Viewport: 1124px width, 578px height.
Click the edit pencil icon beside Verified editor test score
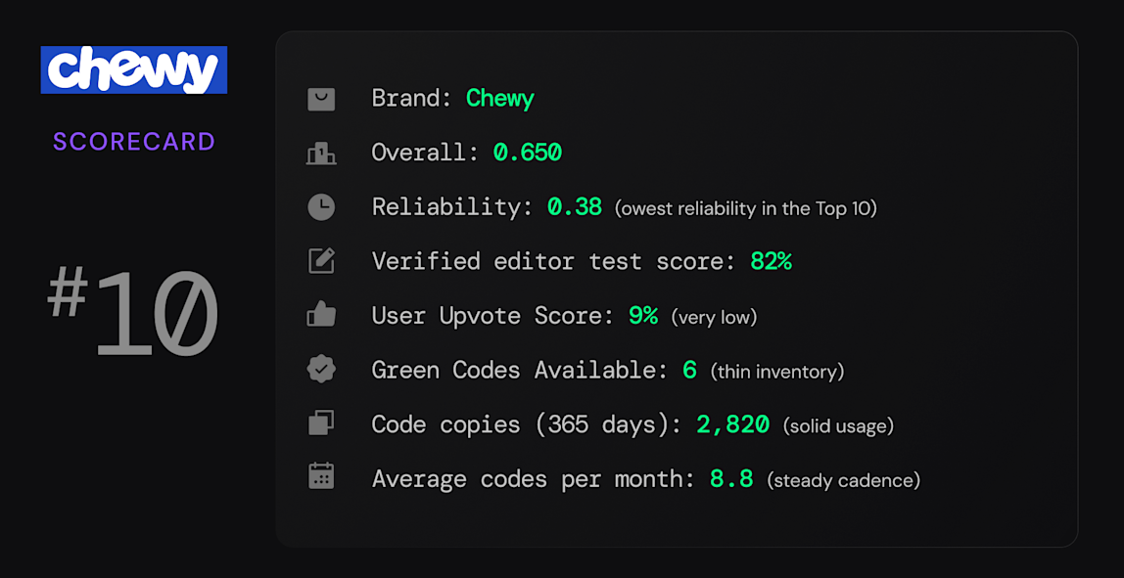point(321,261)
